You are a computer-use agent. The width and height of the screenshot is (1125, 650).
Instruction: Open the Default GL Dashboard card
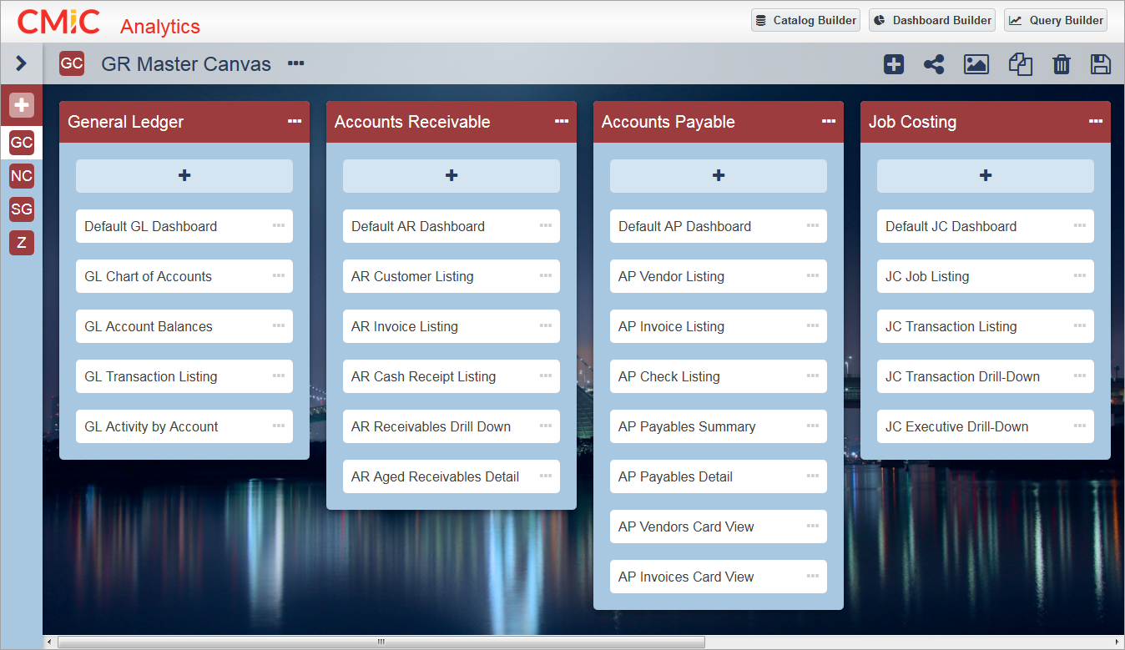click(x=184, y=226)
